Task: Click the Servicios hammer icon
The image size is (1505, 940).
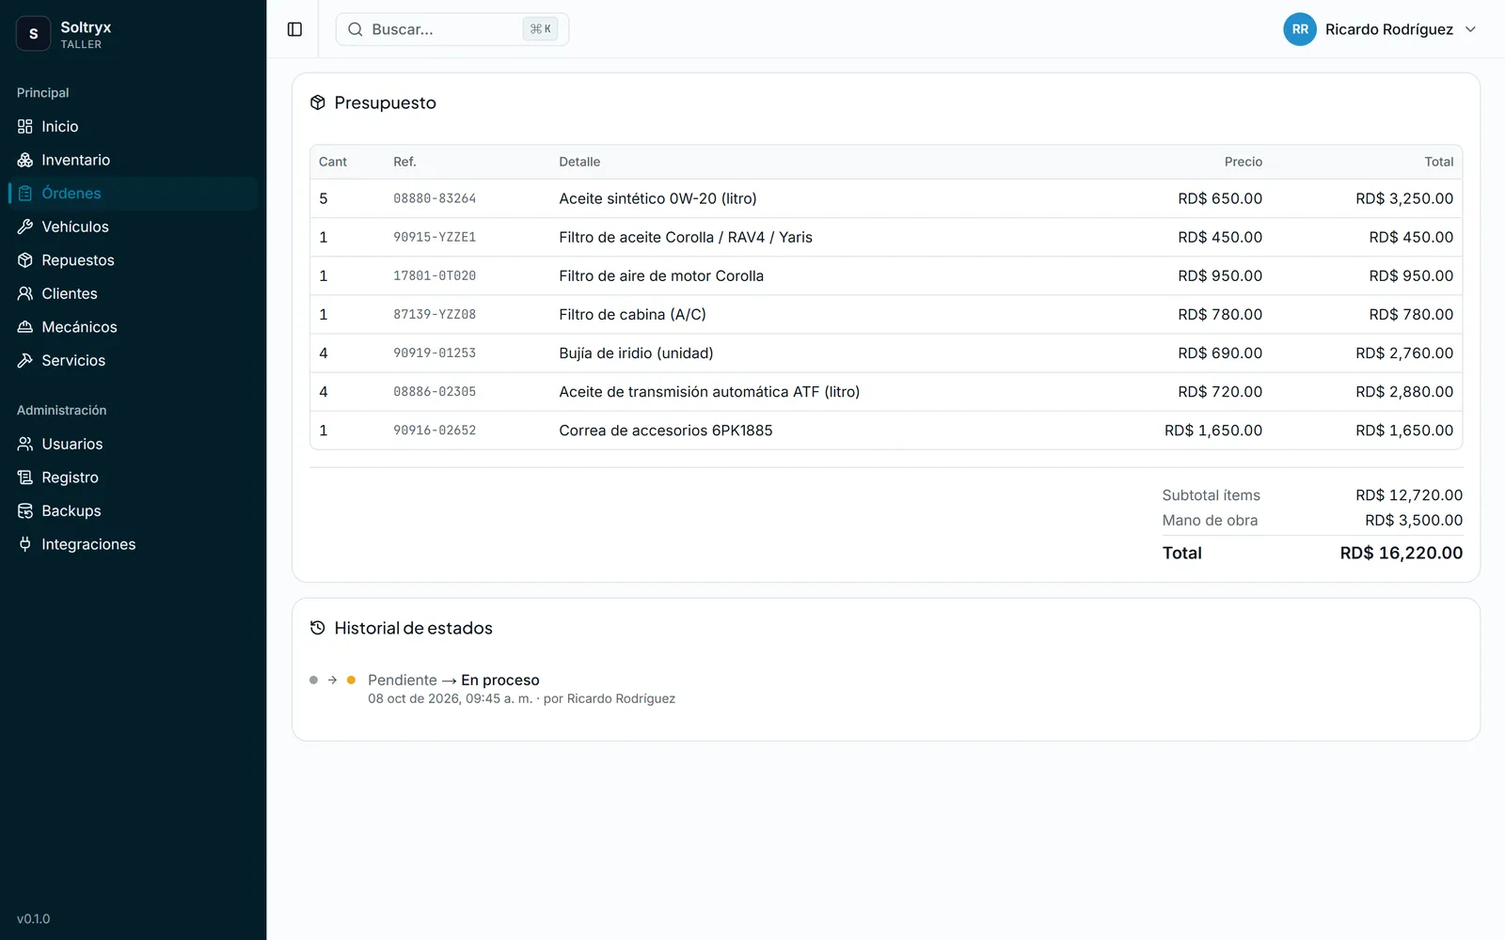Action: pos(25,360)
